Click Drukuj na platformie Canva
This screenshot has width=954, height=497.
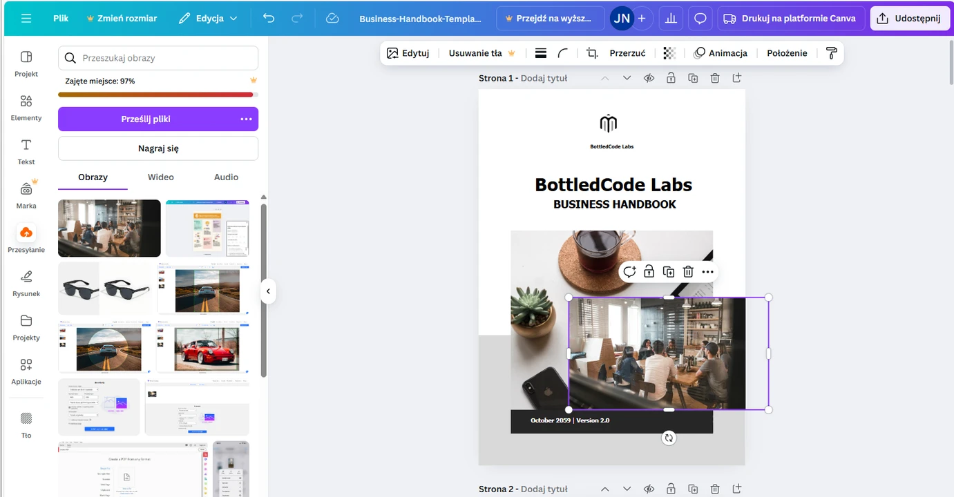click(x=791, y=19)
